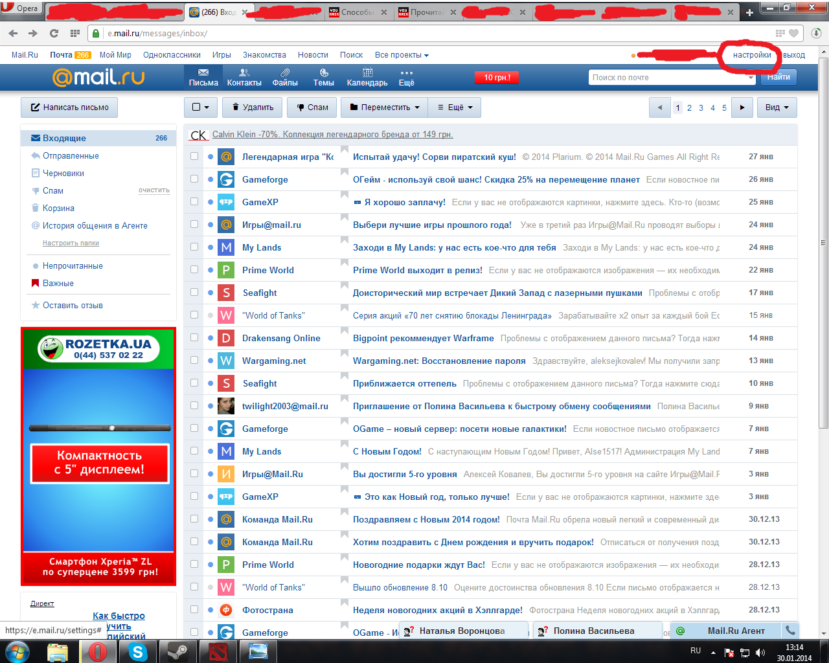Open the Письма mail icon

click(203, 77)
